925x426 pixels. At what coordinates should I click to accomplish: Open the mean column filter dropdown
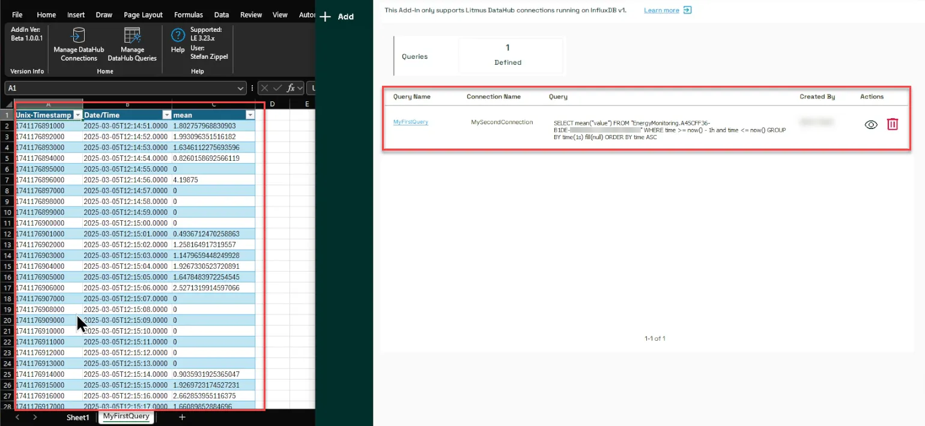[x=250, y=115]
